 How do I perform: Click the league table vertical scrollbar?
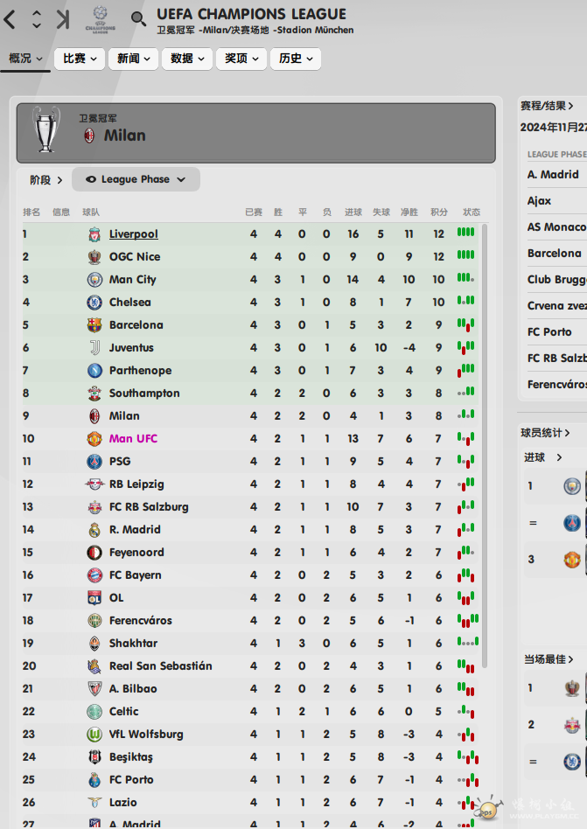(x=485, y=447)
